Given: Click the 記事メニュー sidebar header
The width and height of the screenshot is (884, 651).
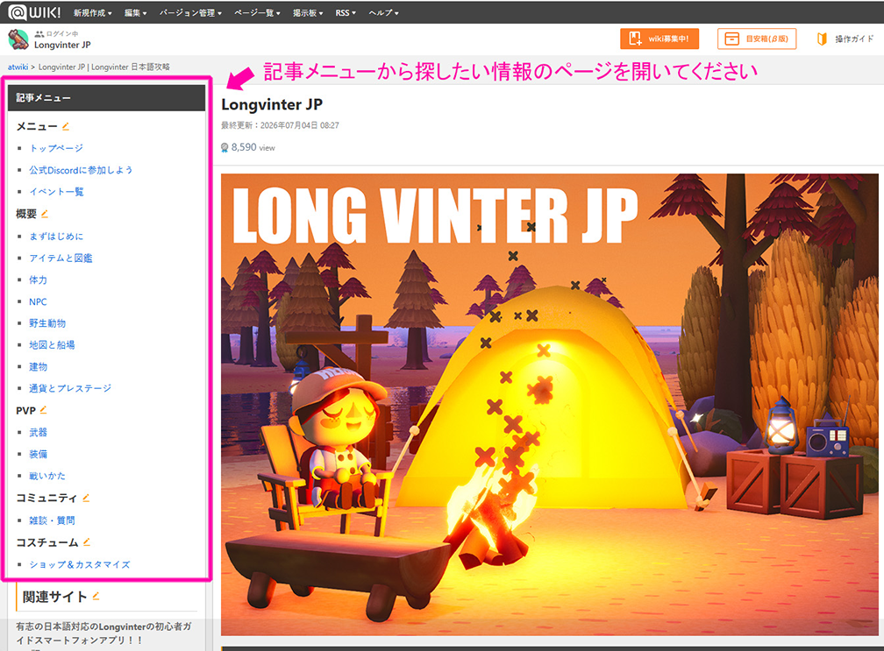Looking at the screenshot, I should (107, 98).
